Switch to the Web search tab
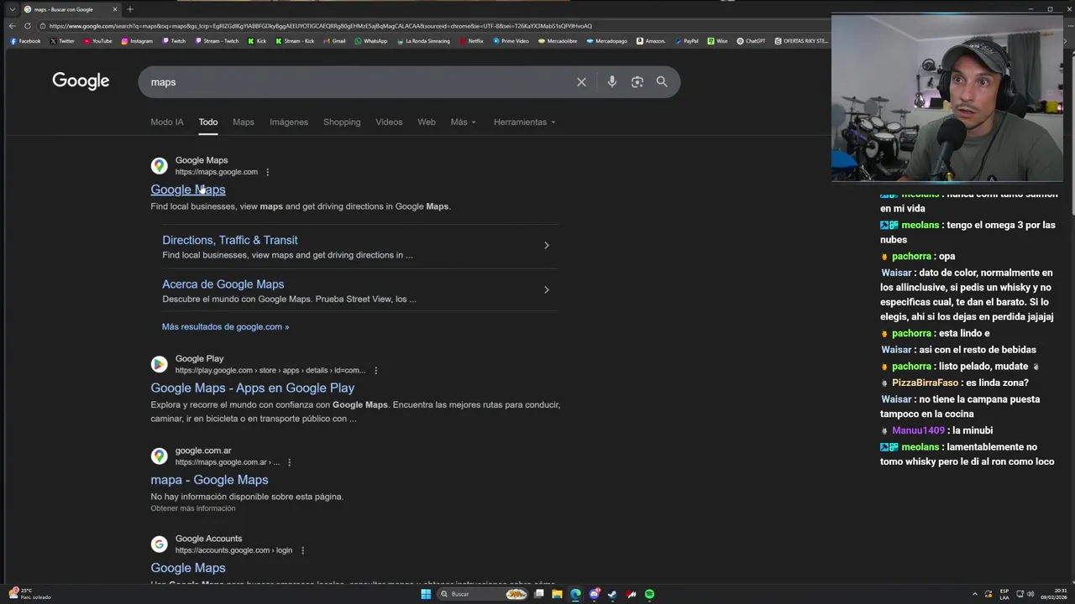Screen dimensions: 1075x604 click(x=427, y=122)
